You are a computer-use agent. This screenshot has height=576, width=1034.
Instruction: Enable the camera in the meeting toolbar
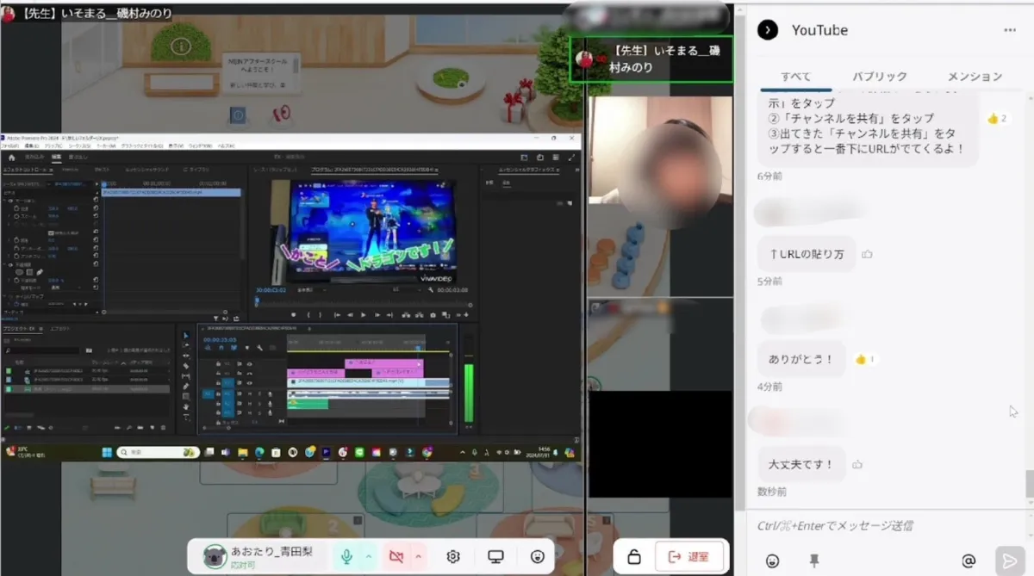(396, 557)
